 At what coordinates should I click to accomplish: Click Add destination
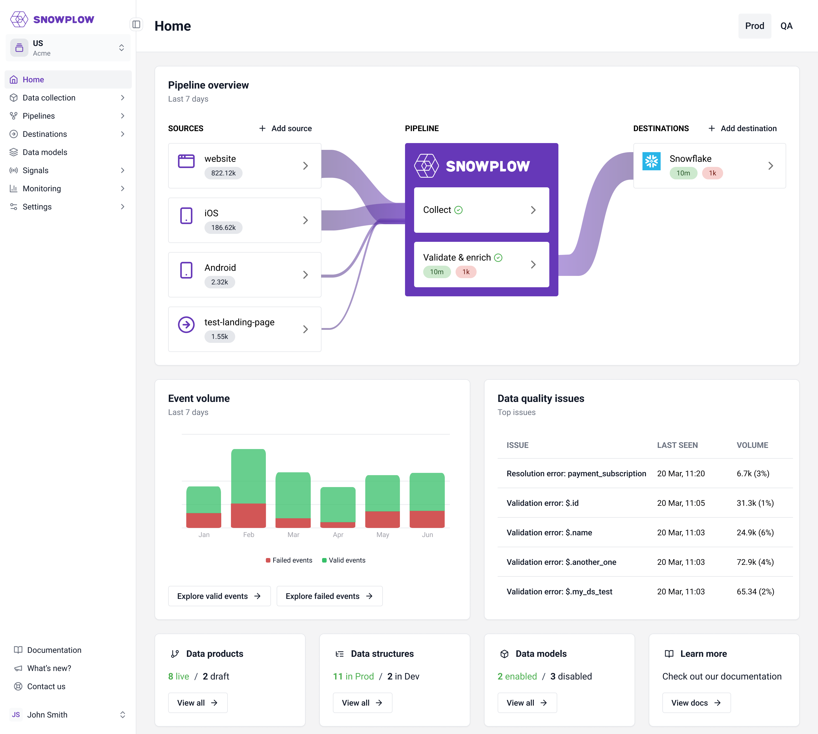742,128
